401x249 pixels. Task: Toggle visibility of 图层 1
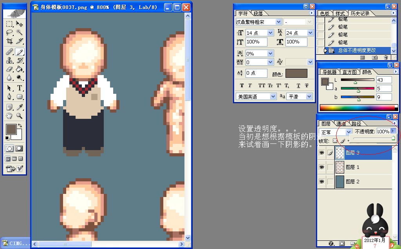tap(322, 167)
